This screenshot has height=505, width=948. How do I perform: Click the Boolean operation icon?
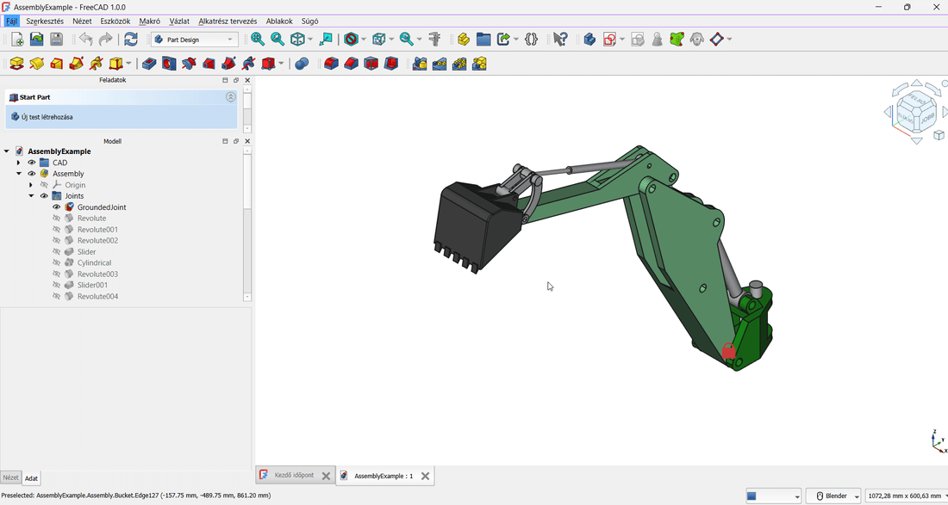click(x=302, y=64)
